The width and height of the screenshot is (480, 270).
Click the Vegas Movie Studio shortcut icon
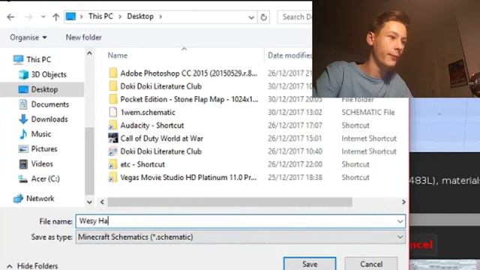pos(113,177)
